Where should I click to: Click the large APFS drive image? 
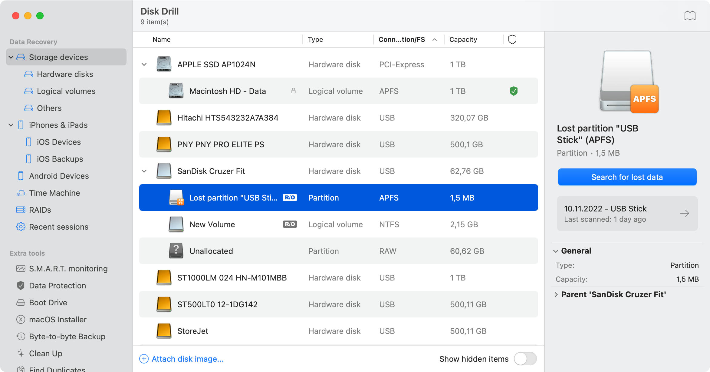pos(629,82)
